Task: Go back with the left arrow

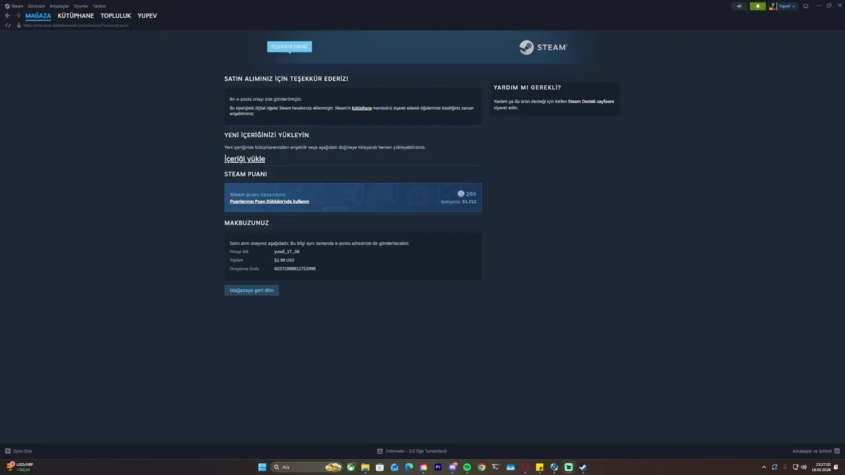Action: click(x=8, y=16)
